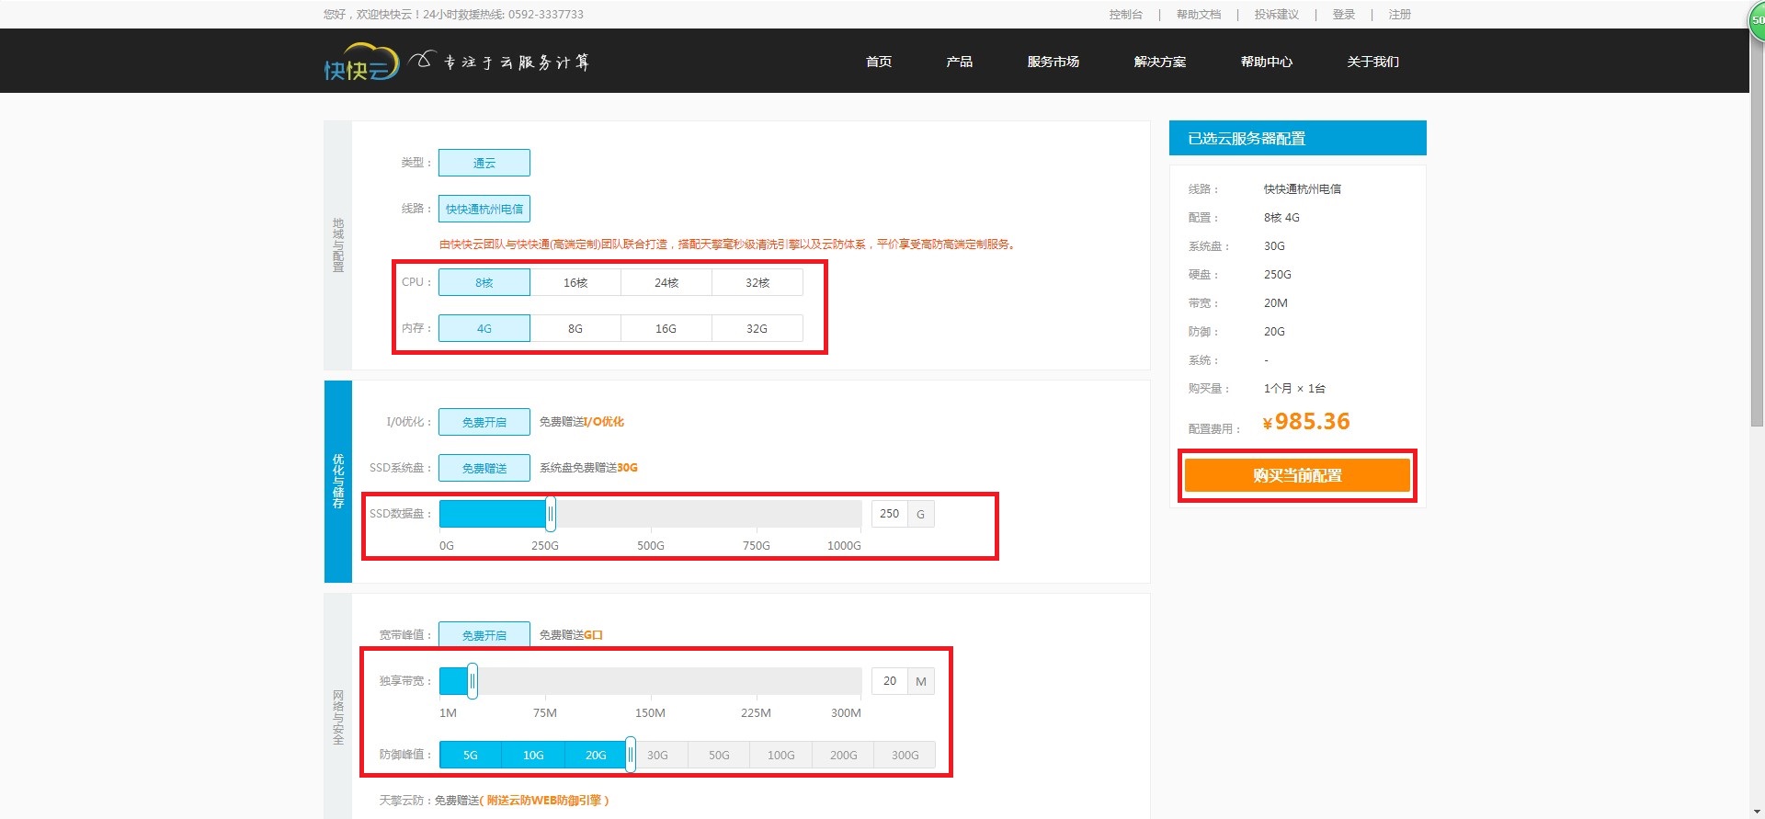Screen dimensions: 1765x819
Task: Click the scrollbar down arrow
Action: tap(1757, 812)
